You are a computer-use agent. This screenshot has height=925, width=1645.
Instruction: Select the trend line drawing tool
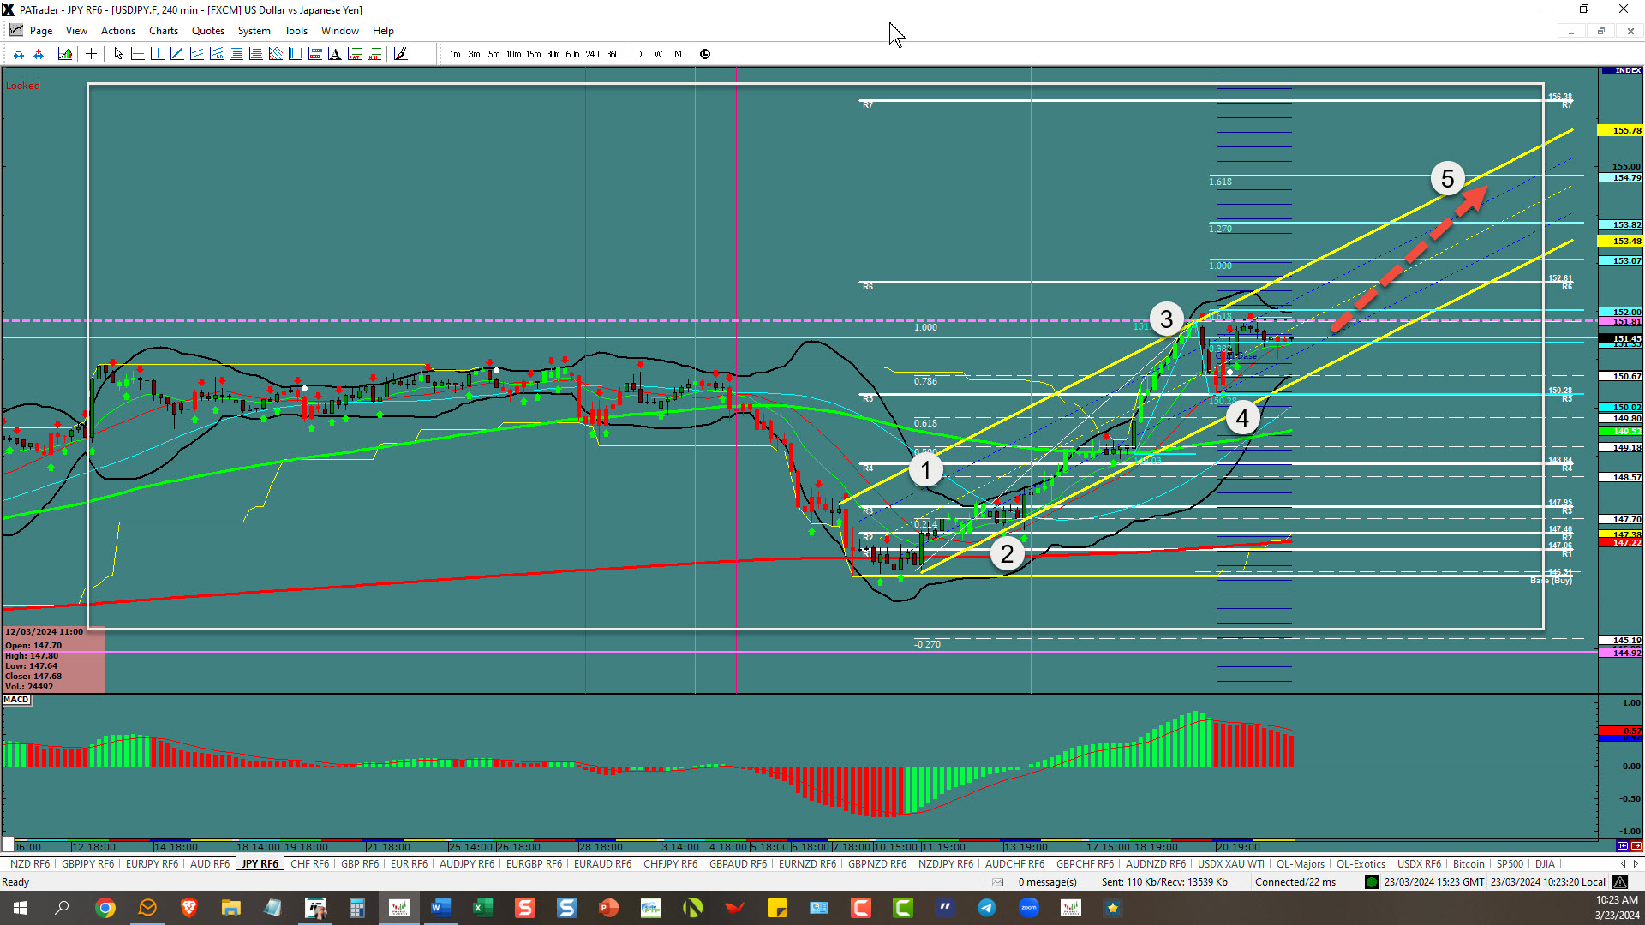177,54
